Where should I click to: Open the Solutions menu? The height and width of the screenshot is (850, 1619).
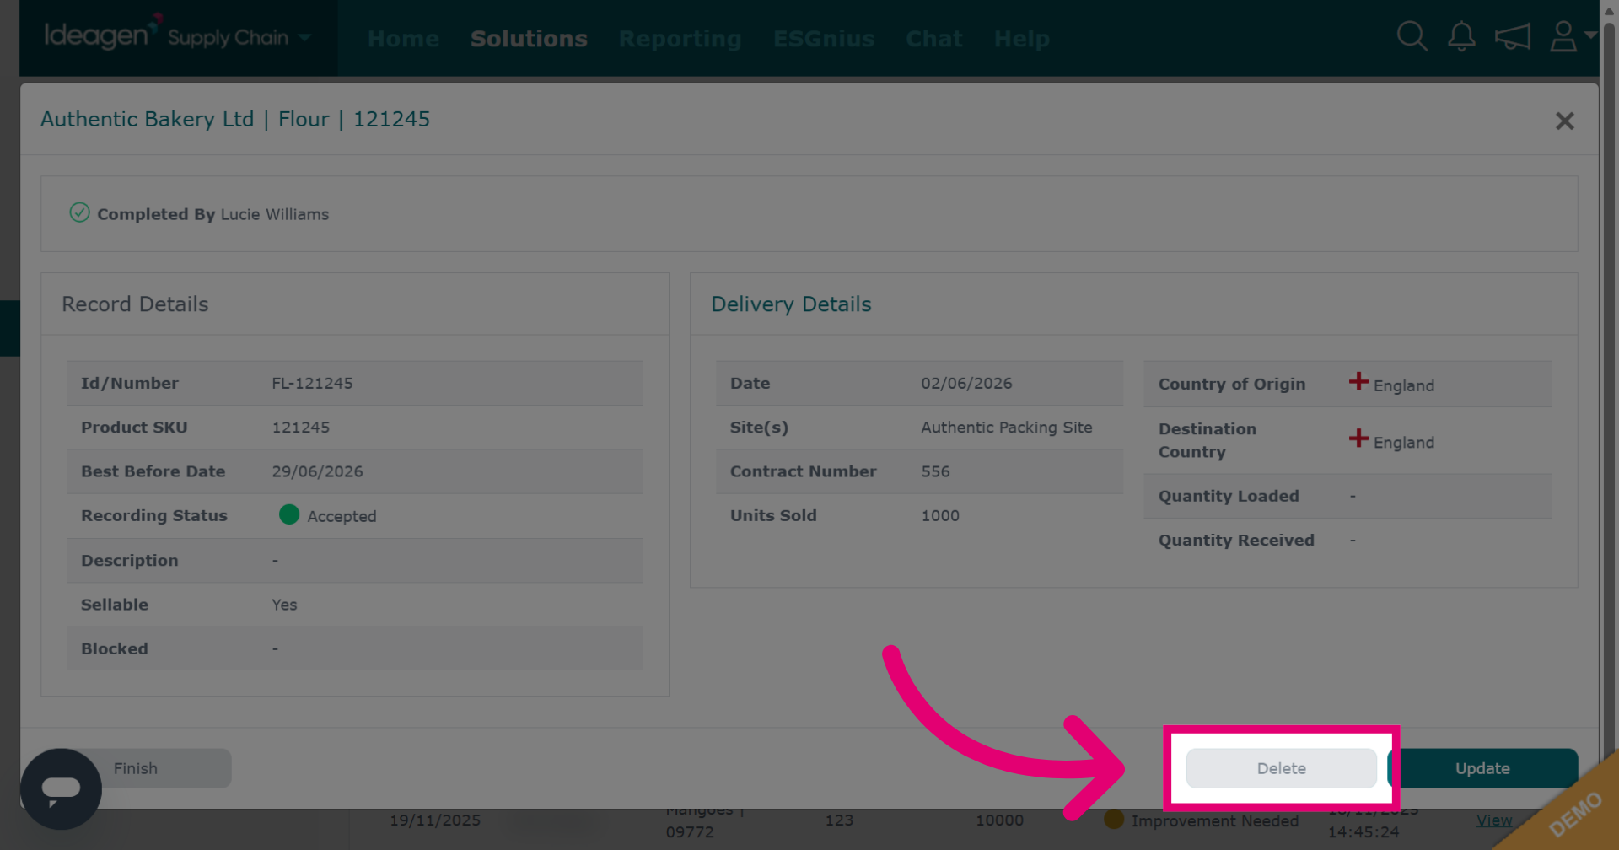point(529,39)
